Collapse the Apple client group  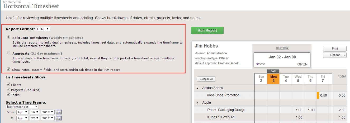point(197,103)
